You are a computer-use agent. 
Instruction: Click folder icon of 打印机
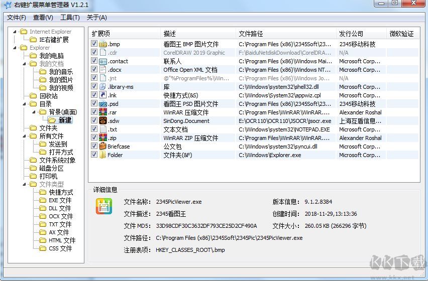click(x=33, y=176)
